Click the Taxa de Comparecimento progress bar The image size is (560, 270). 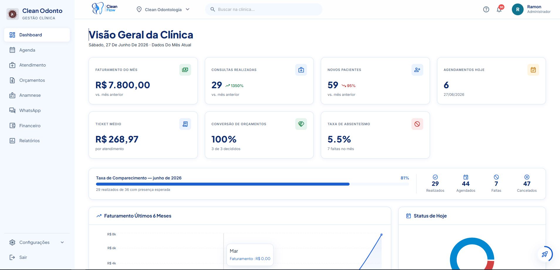pos(252,184)
